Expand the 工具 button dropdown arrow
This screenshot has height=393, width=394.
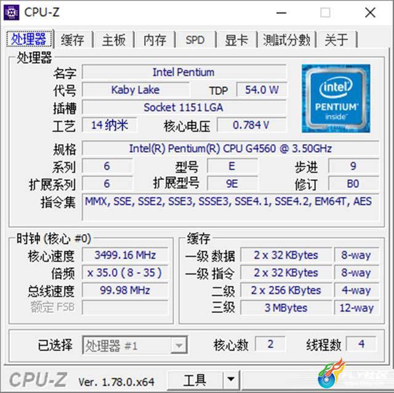click(x=231, y=379)
